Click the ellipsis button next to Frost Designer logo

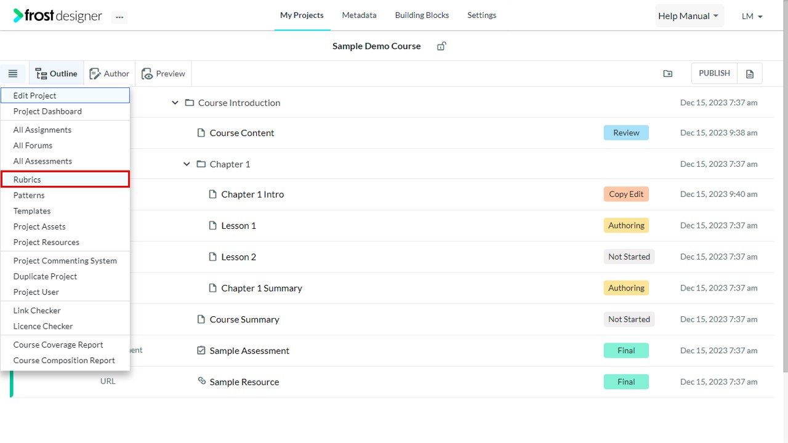coord(119,17)
